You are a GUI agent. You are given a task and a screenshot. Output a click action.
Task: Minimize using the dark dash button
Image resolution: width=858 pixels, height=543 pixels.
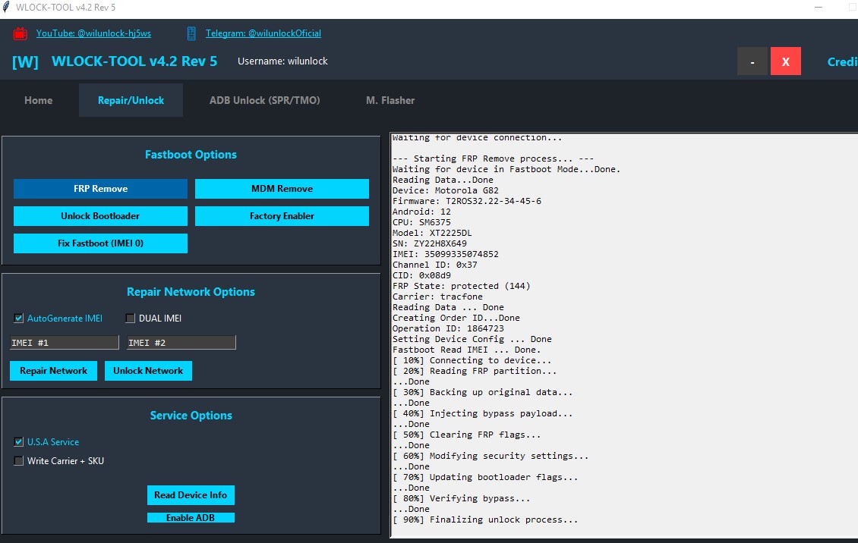752,61
